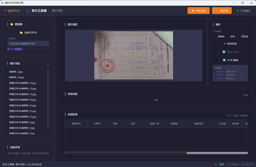Select 新建文件夹\维修单_7.jpg in the list

[x=28, y=128]
